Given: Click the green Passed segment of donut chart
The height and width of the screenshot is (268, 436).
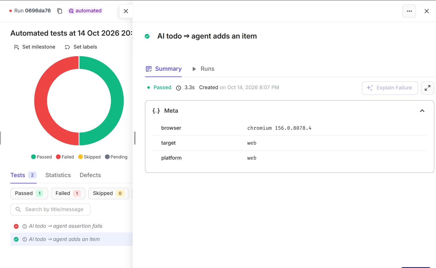Looking at the screenshot, I should 117,101.
